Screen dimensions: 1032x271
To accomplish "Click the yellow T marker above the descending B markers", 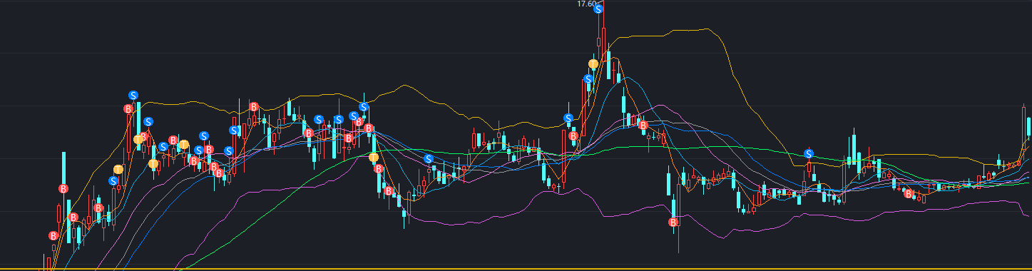I will [x=374, y=157].
